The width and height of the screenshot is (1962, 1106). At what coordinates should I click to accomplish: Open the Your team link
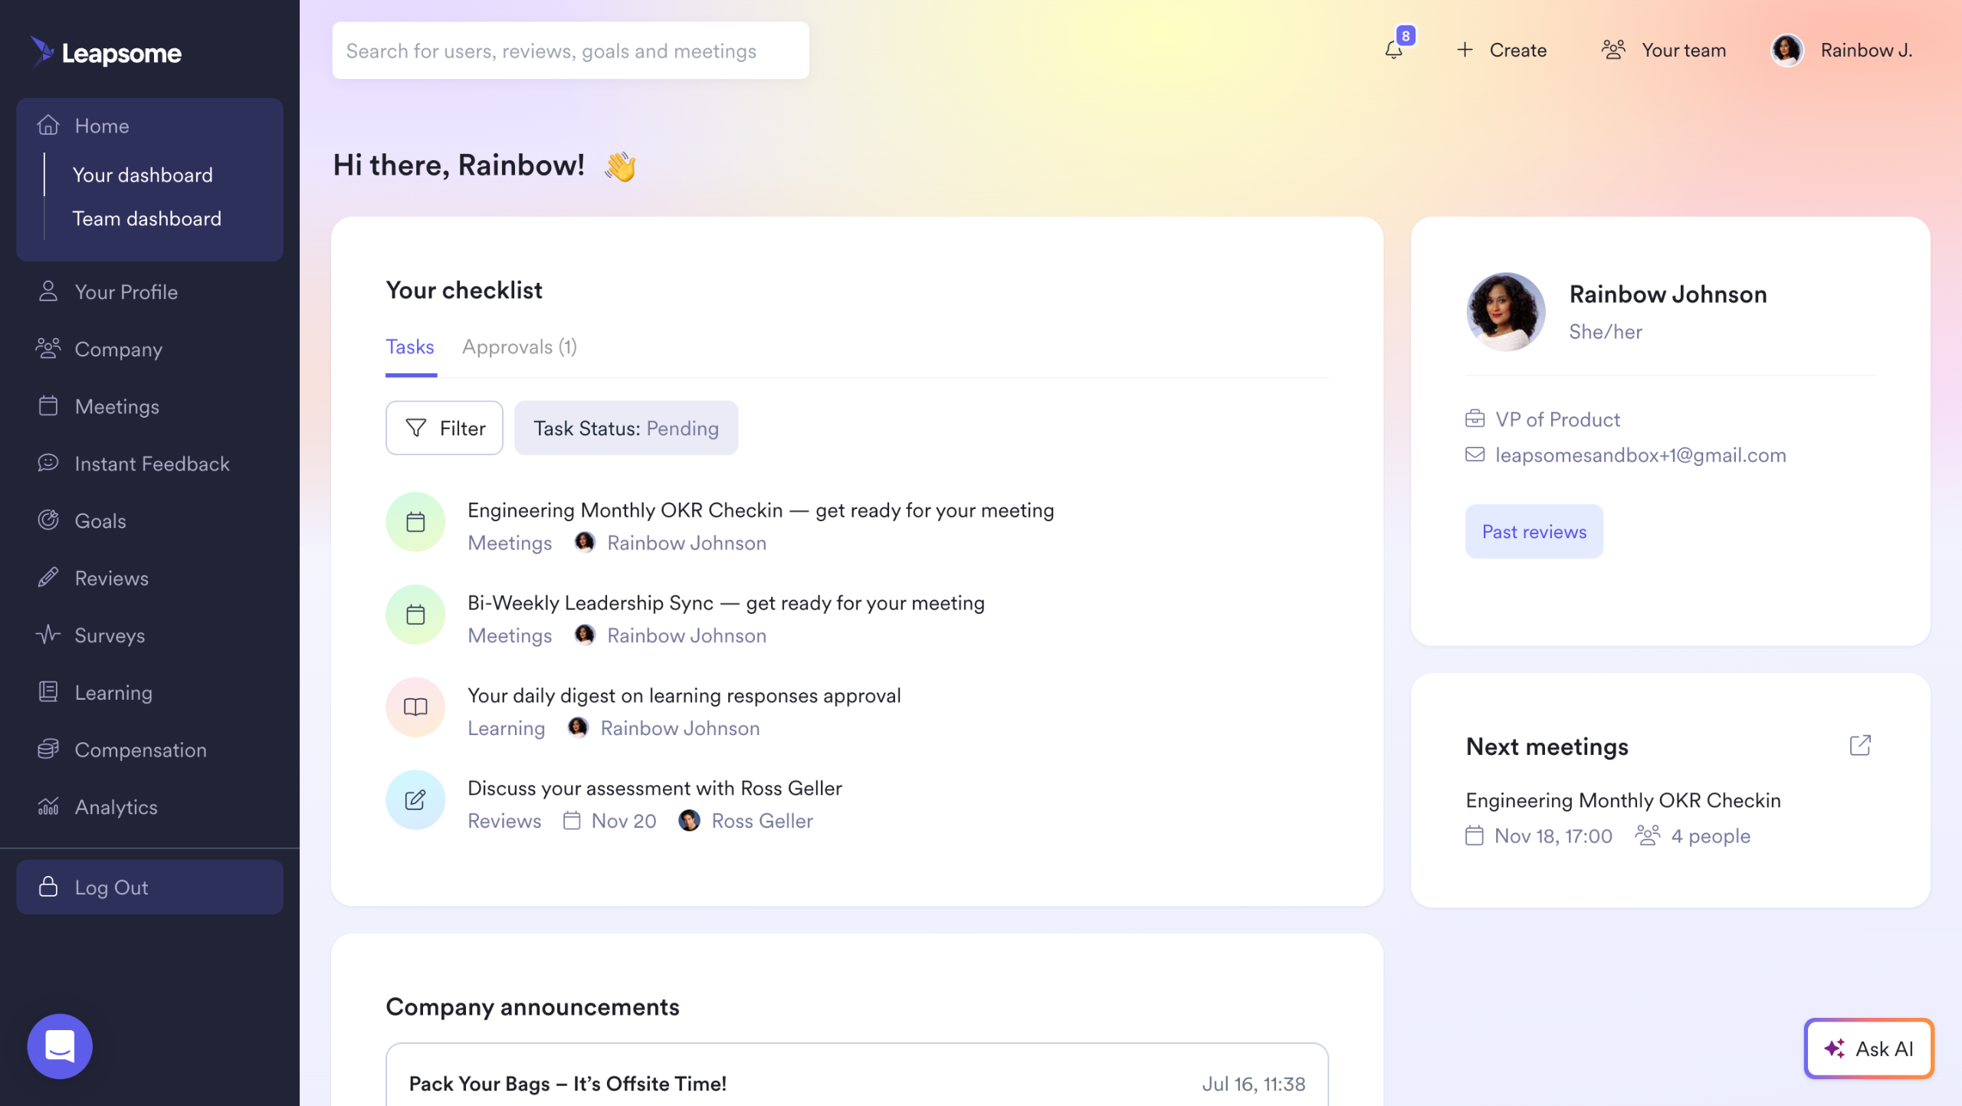1664,51
